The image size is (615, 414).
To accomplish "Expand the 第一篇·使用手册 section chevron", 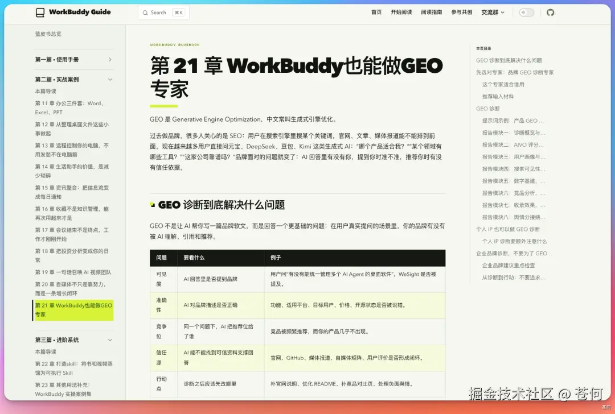I will [x=110, y=60].
